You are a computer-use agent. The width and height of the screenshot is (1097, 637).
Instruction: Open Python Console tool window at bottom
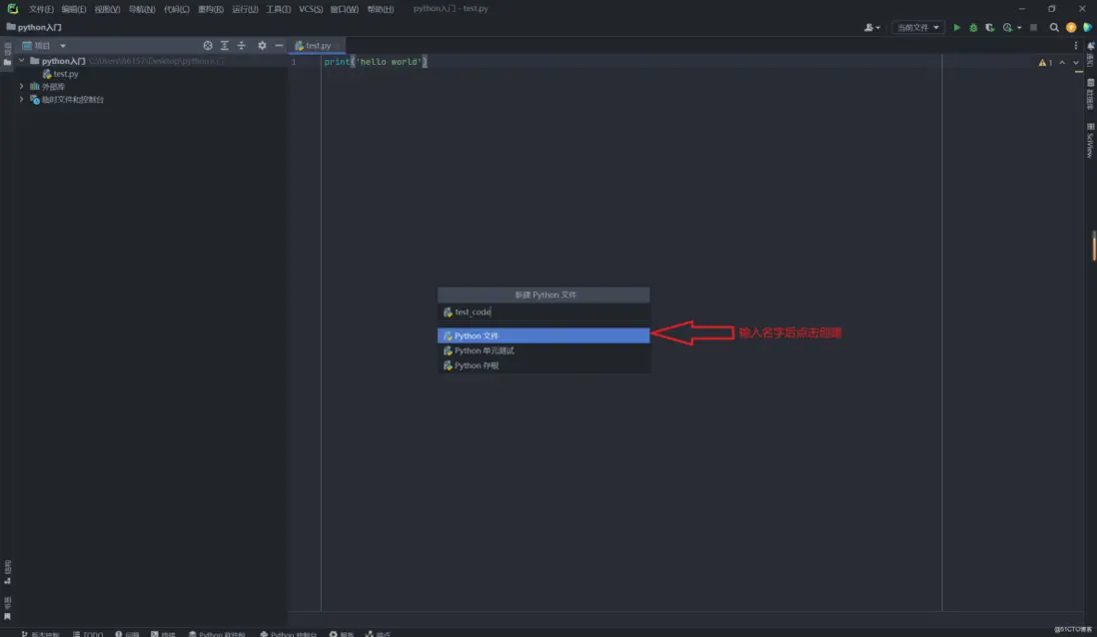(289, 633)
